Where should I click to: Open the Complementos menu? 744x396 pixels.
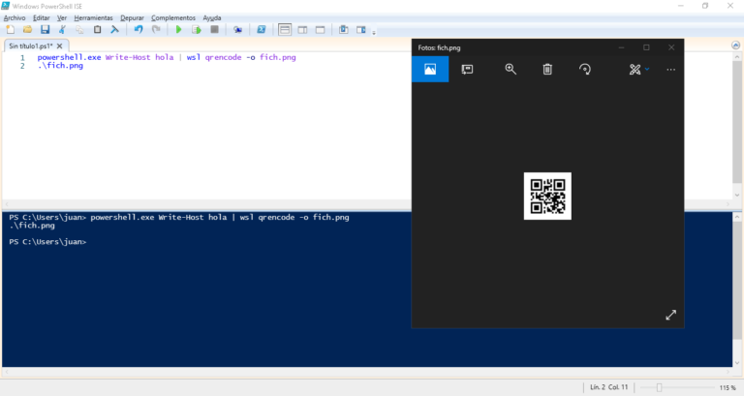pos(172,17)
